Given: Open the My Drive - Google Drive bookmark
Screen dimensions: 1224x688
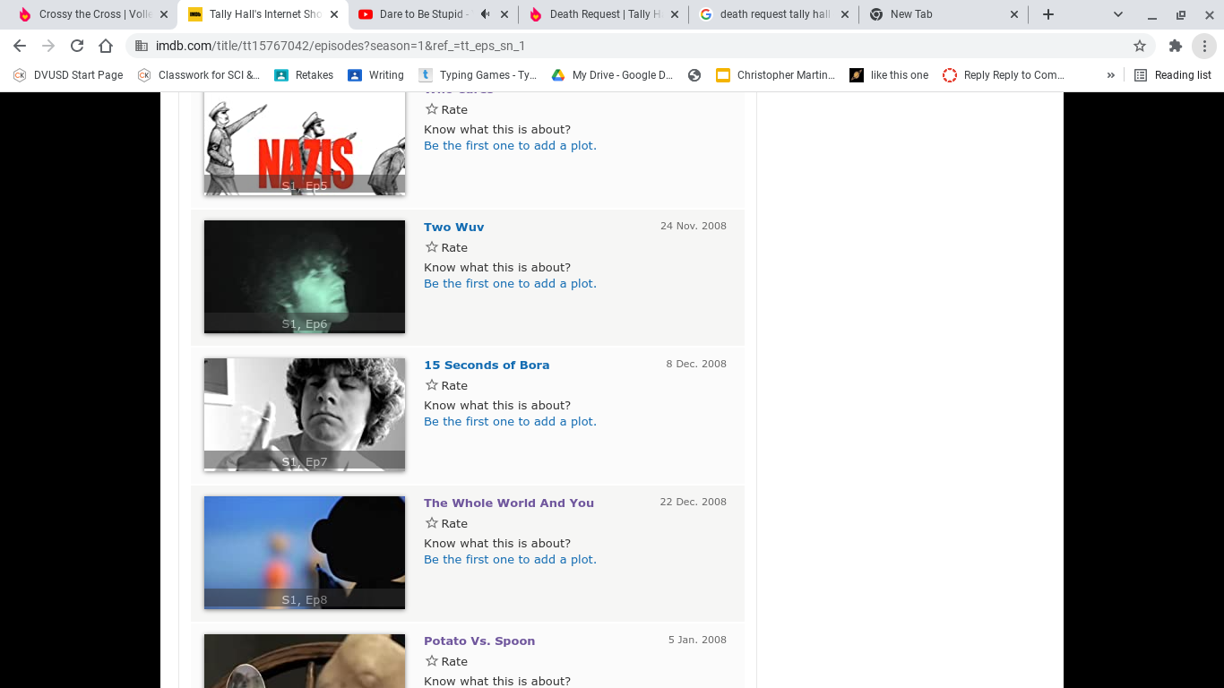Looking at the screenshot, I should tap(612, 75).
